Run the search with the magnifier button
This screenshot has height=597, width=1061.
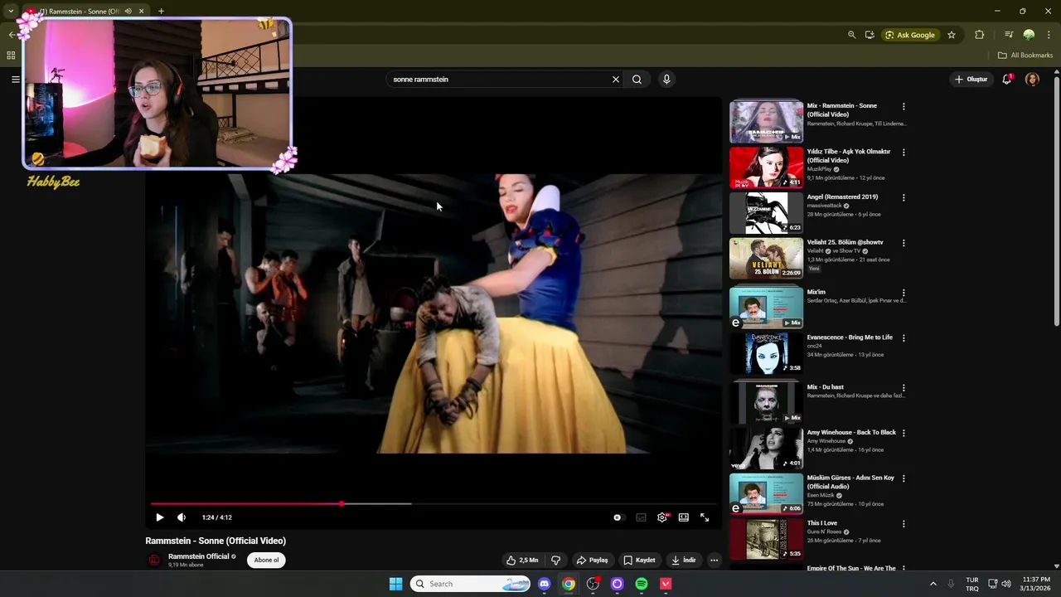[637, 80]
